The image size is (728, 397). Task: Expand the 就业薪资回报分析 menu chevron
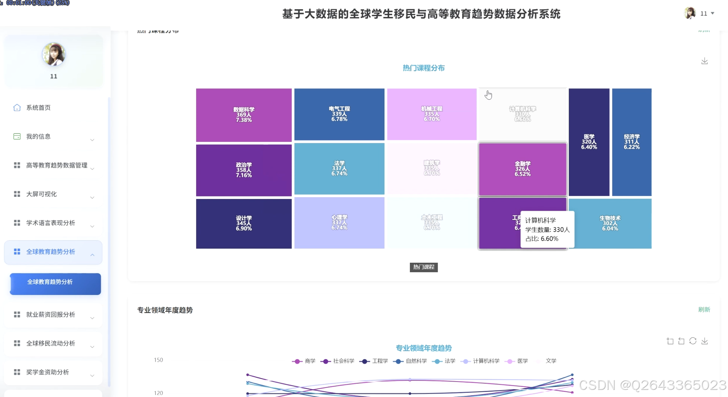coord(92,318)
